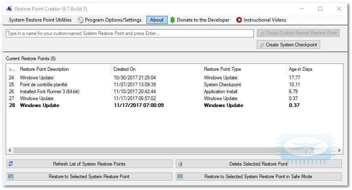Click 'Current Restore Points (5)' label

31,59
